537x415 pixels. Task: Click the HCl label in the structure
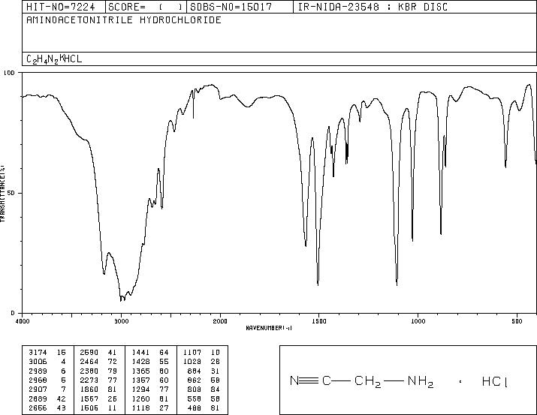[494, 381]
